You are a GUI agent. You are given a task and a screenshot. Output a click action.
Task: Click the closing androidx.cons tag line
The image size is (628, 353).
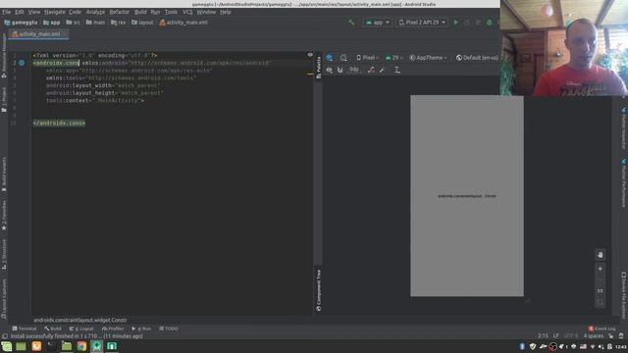pyautogui.click(x=59, y=123)
